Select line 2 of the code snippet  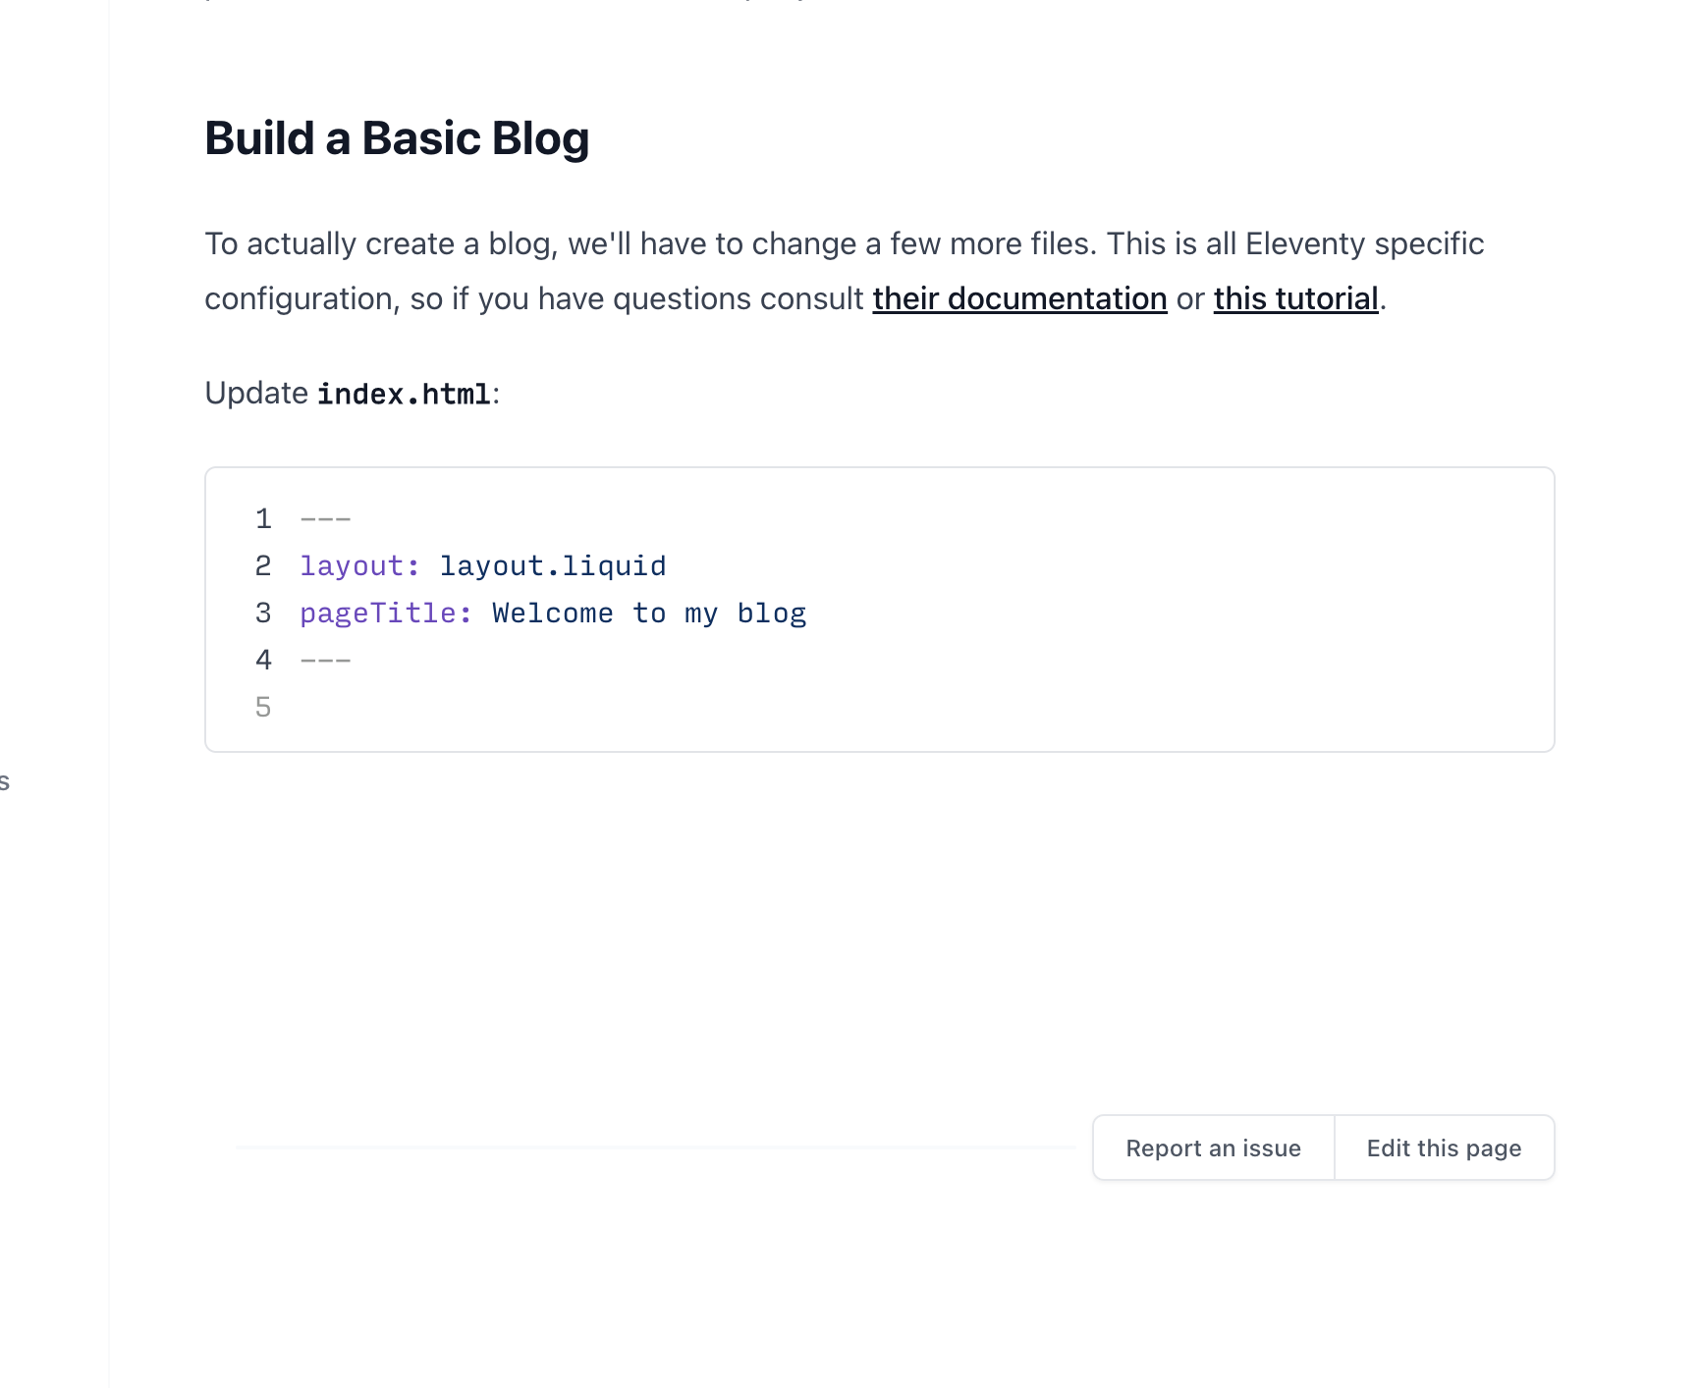(x=483, y=564)
